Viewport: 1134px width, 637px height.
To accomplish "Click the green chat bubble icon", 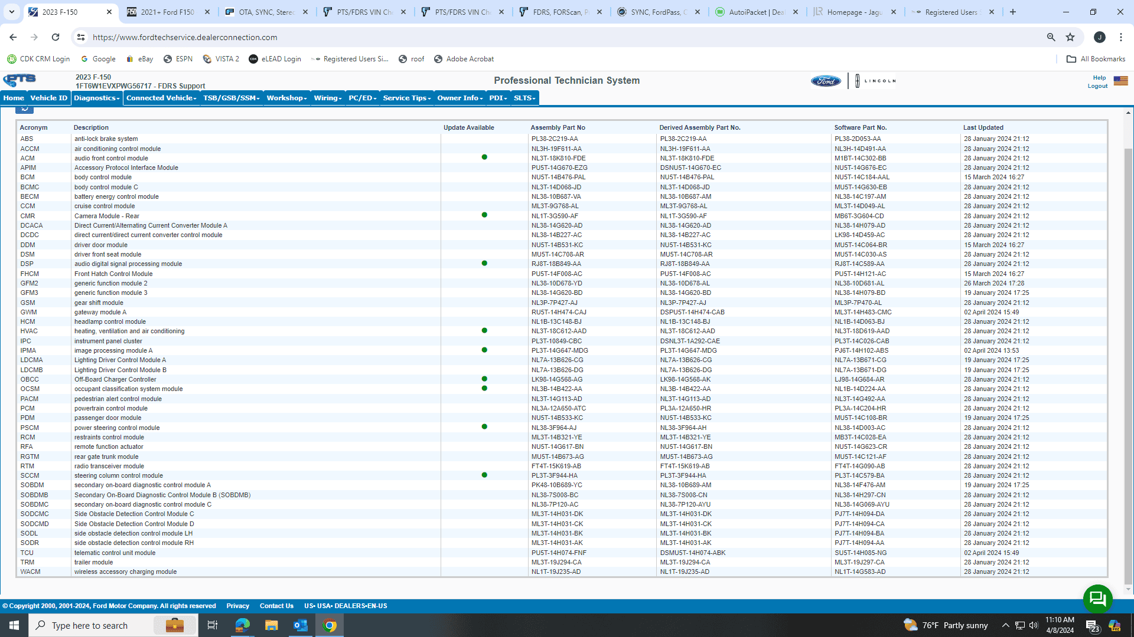I will pyautogui.click(x=1097, y=599).
